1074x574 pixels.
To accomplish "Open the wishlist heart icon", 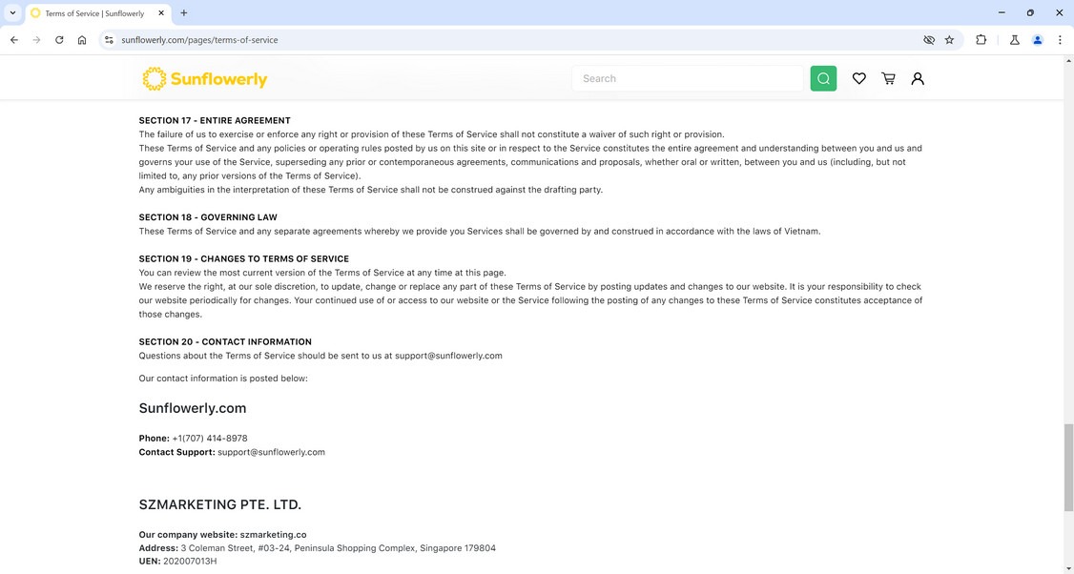I will coord(859,78).
